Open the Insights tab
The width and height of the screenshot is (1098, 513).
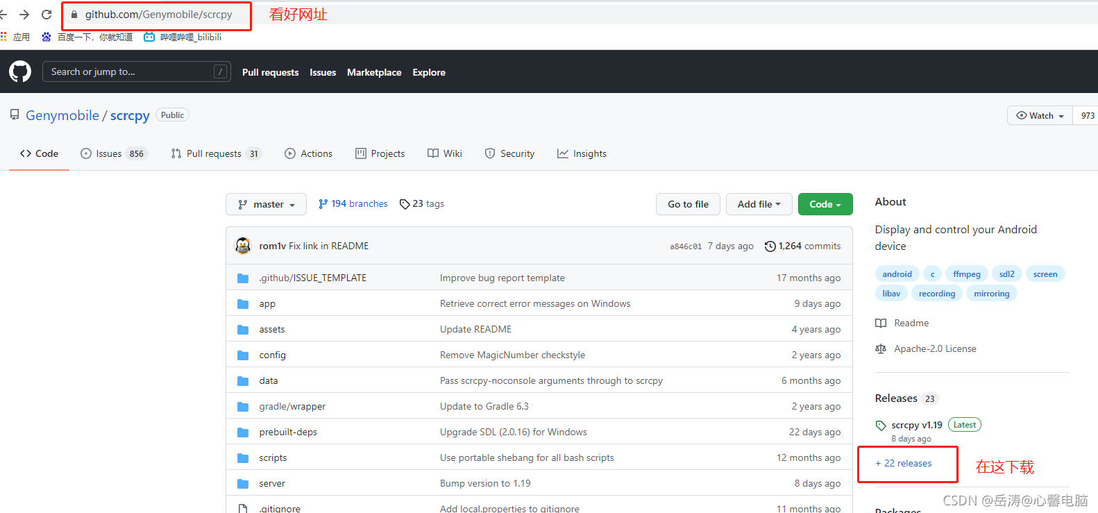coord(582,153)
